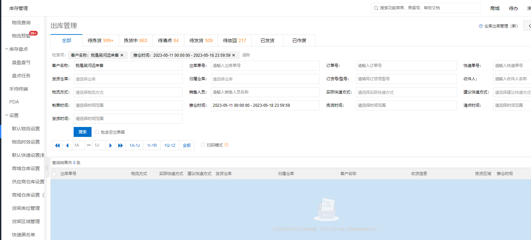Open PDA in the sidebar
This screenshot has height=240, width=531.
coord(14,102)
